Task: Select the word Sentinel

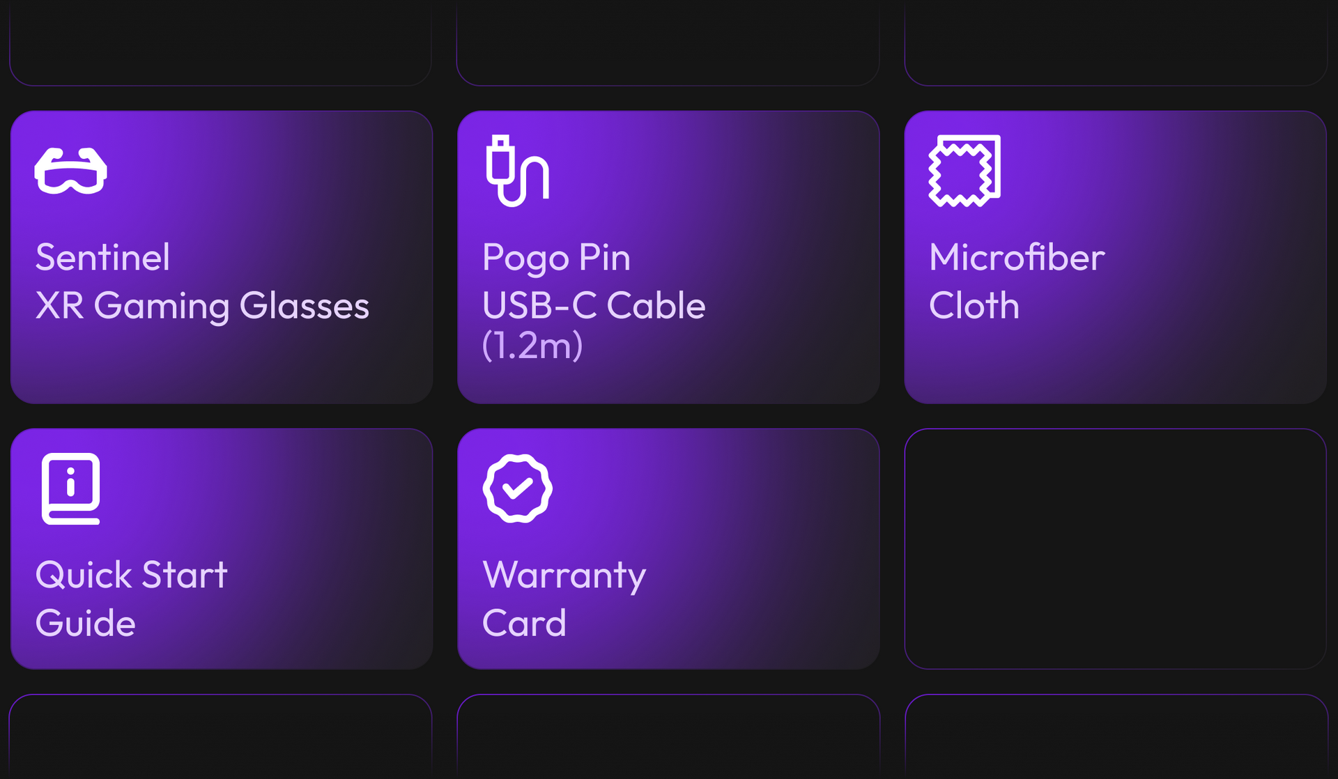Action: pos(102,257)
